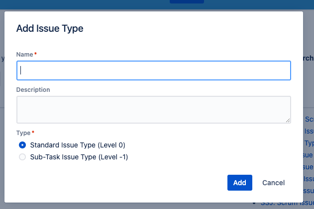This screenshot has width=314, height=209.
Task: Open the cut-off "Typ" link on right edge
Action: tap(309, 143)
